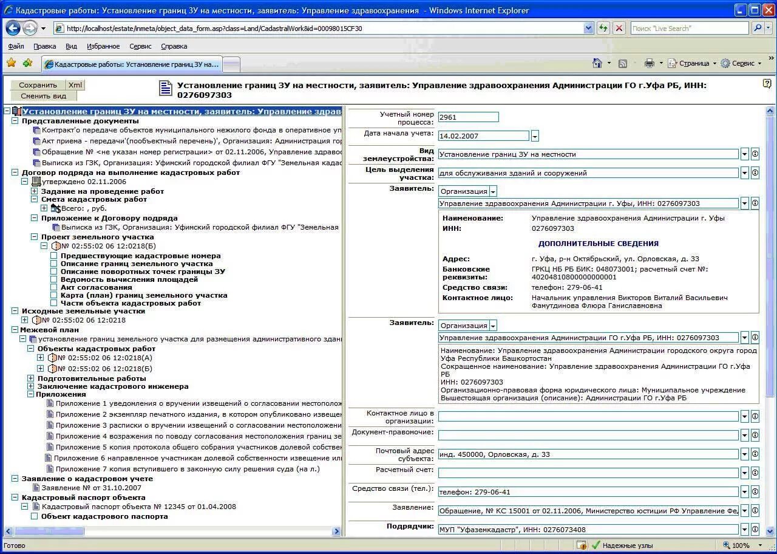Screen dimensions: 777x554
Task: Check the 'Объект кадастрового паспорта' box
Action: point(34,516)
